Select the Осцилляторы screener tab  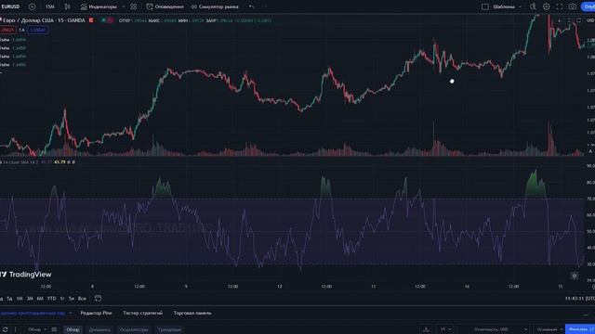coord(134,330)
